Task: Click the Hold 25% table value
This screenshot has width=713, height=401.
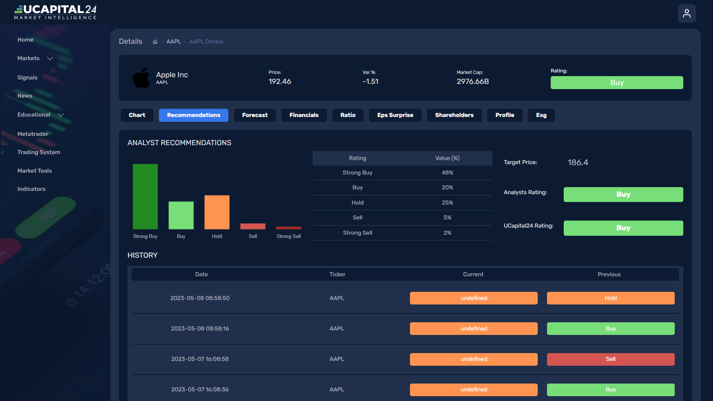Action: (x=447, y=203)
